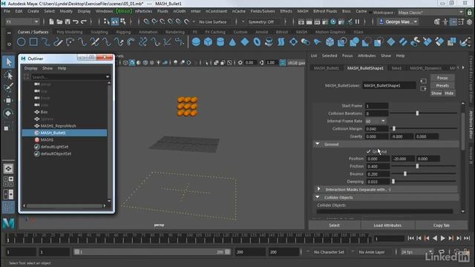475x267 pixels.
Task: Click the open scene folder icon
Action: [59, 22]
